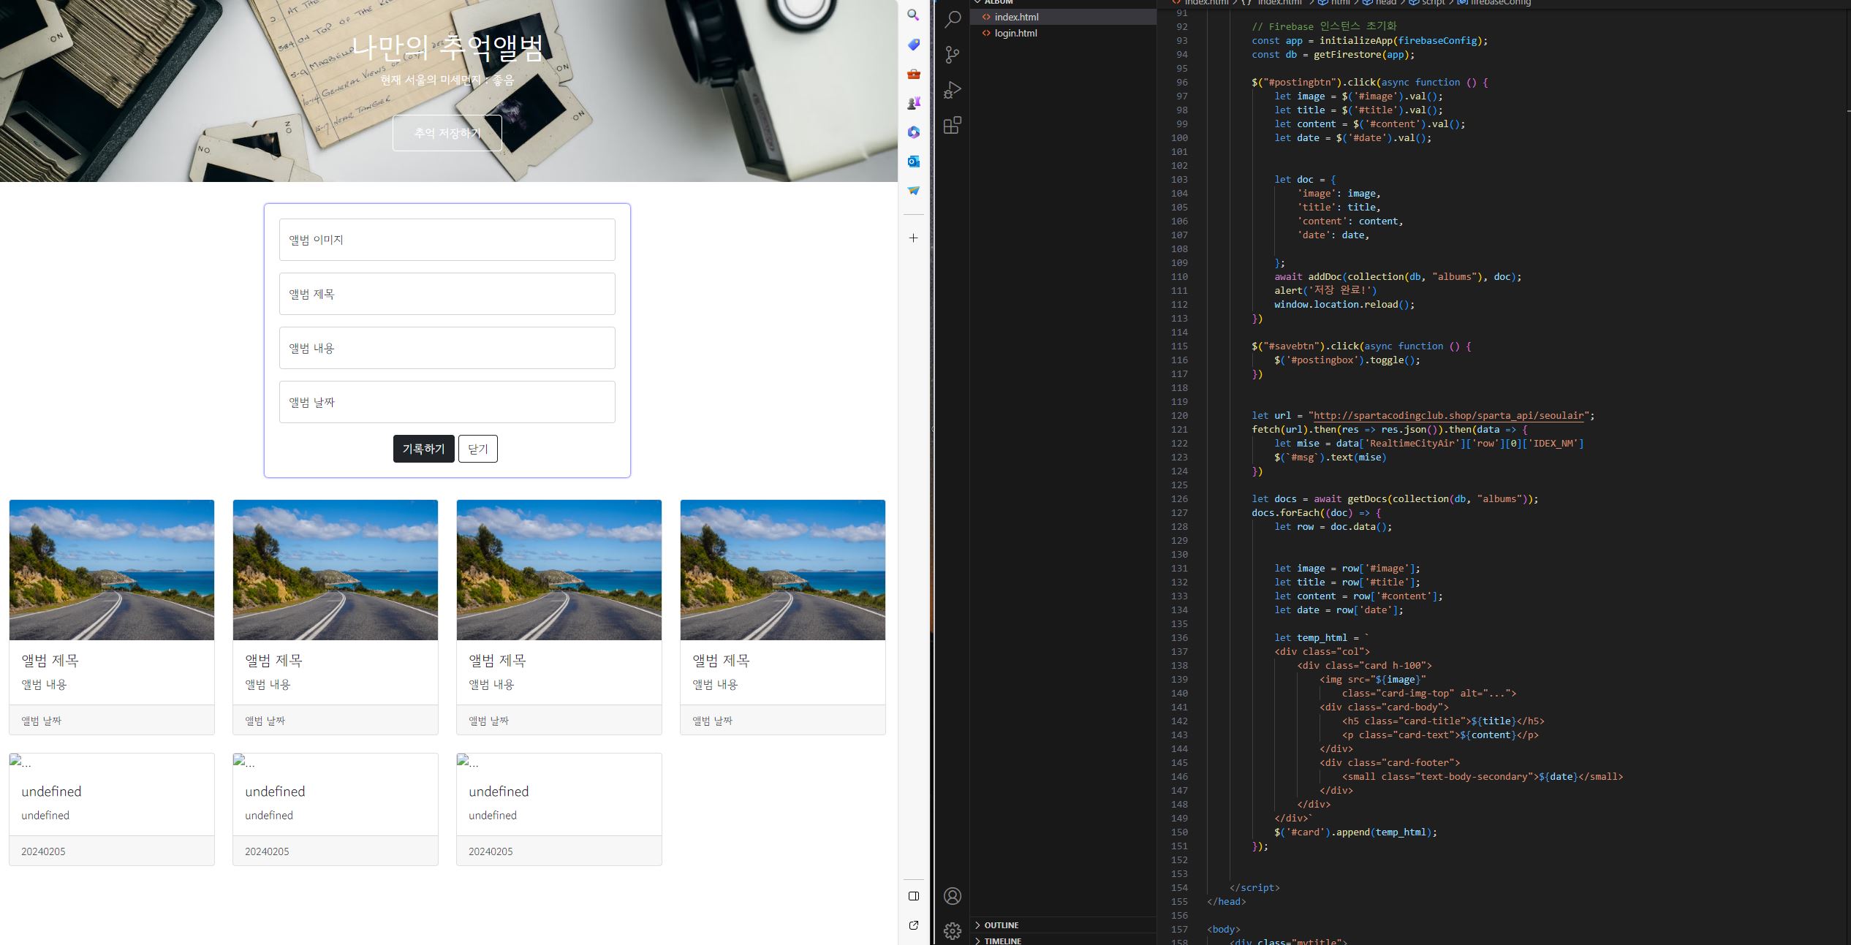Click the closing </head> tag in the editor
Viewport: 1851px width, 945px height.
[1227, 902]
